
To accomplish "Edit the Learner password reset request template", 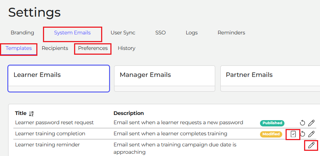I will [x=311, y=123].
